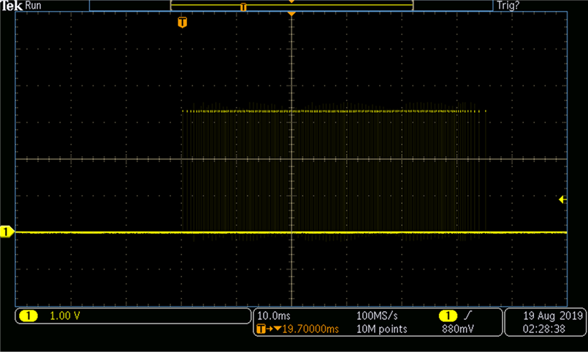The image size is (588, 352).
Task: Click the rising edge trigger slope icon
Action: pos(467,315)
